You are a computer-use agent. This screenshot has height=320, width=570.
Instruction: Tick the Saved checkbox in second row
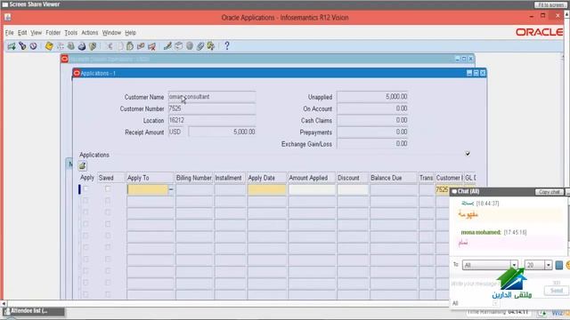(x=108, y=200)
